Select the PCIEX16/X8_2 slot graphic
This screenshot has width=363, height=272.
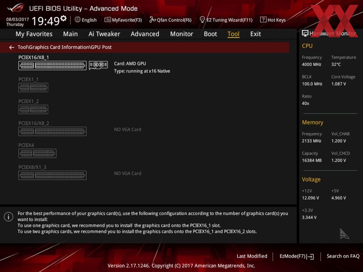[x=52, y=131]
